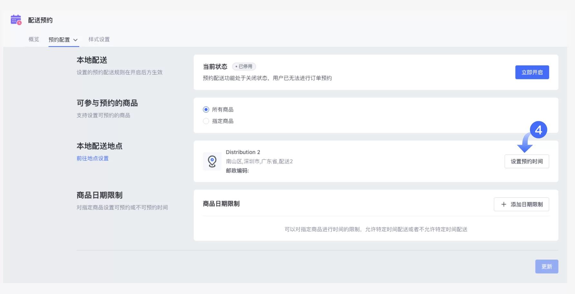Viewport: 575px width, 294px height.
Task: Click the 更新 button at the bottom
Action: (x=547, y=266)
